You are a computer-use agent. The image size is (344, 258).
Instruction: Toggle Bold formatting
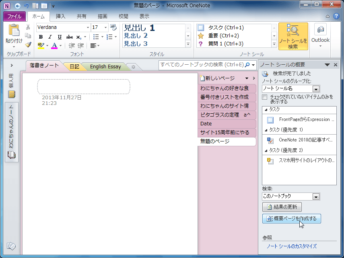(41, 37)
